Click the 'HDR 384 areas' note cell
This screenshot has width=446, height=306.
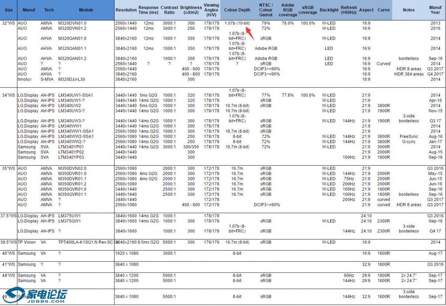409,74
